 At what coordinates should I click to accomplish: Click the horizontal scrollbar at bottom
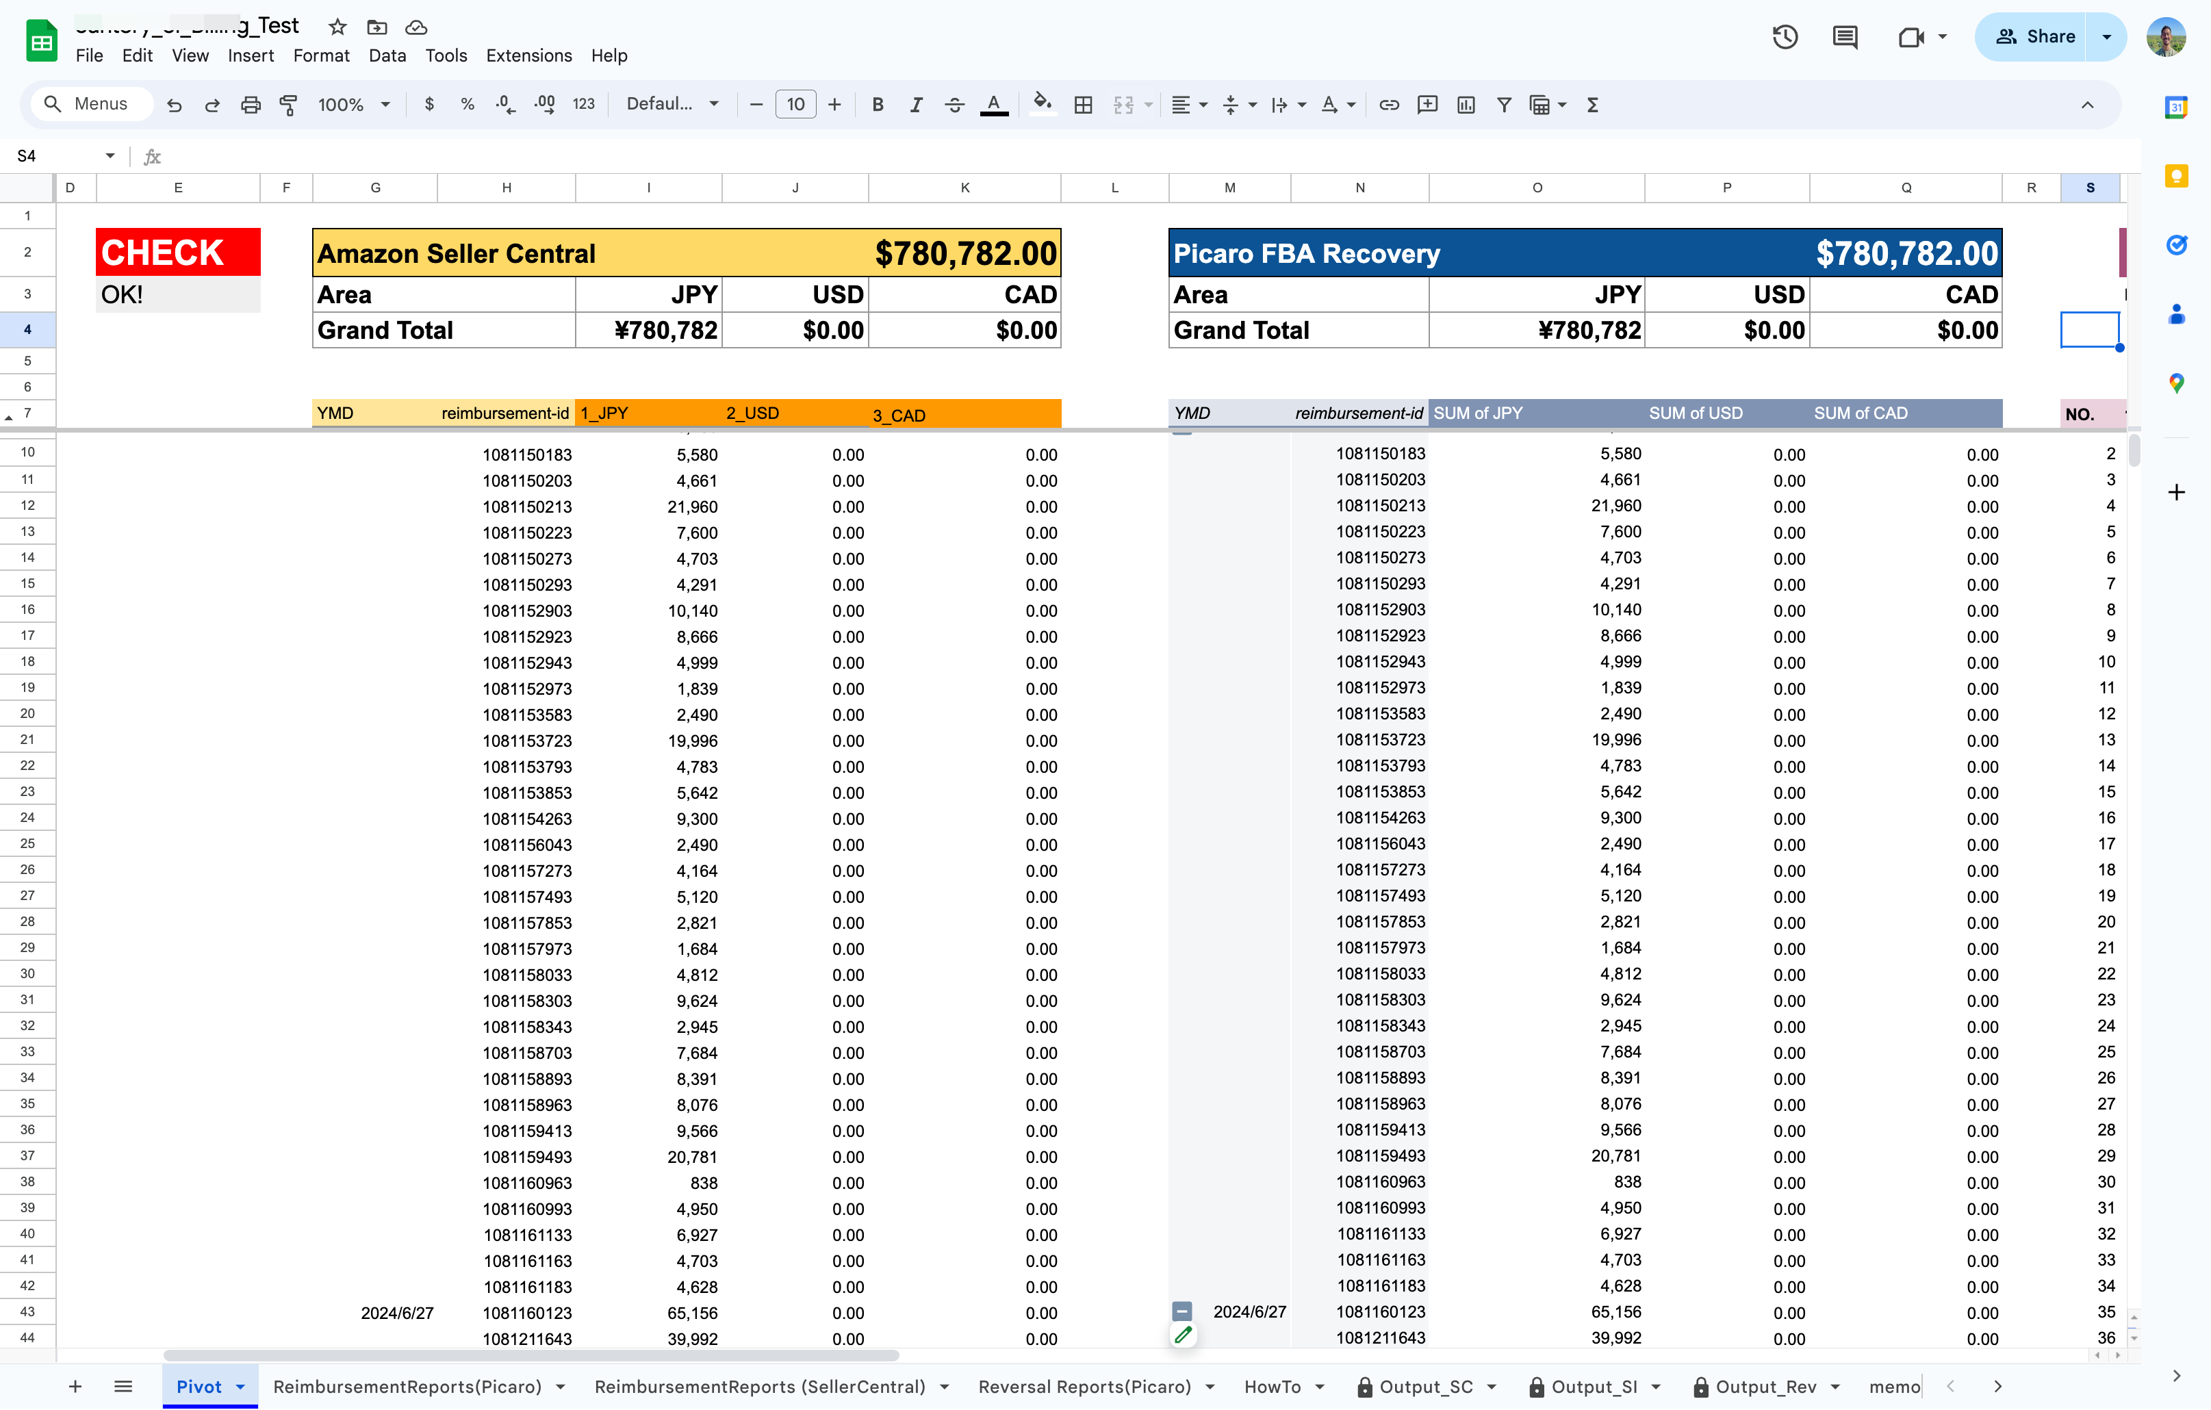pyautogui.click(x=531, y=1355)
